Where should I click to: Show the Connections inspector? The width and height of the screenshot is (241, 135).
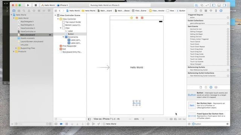point(221,11)
